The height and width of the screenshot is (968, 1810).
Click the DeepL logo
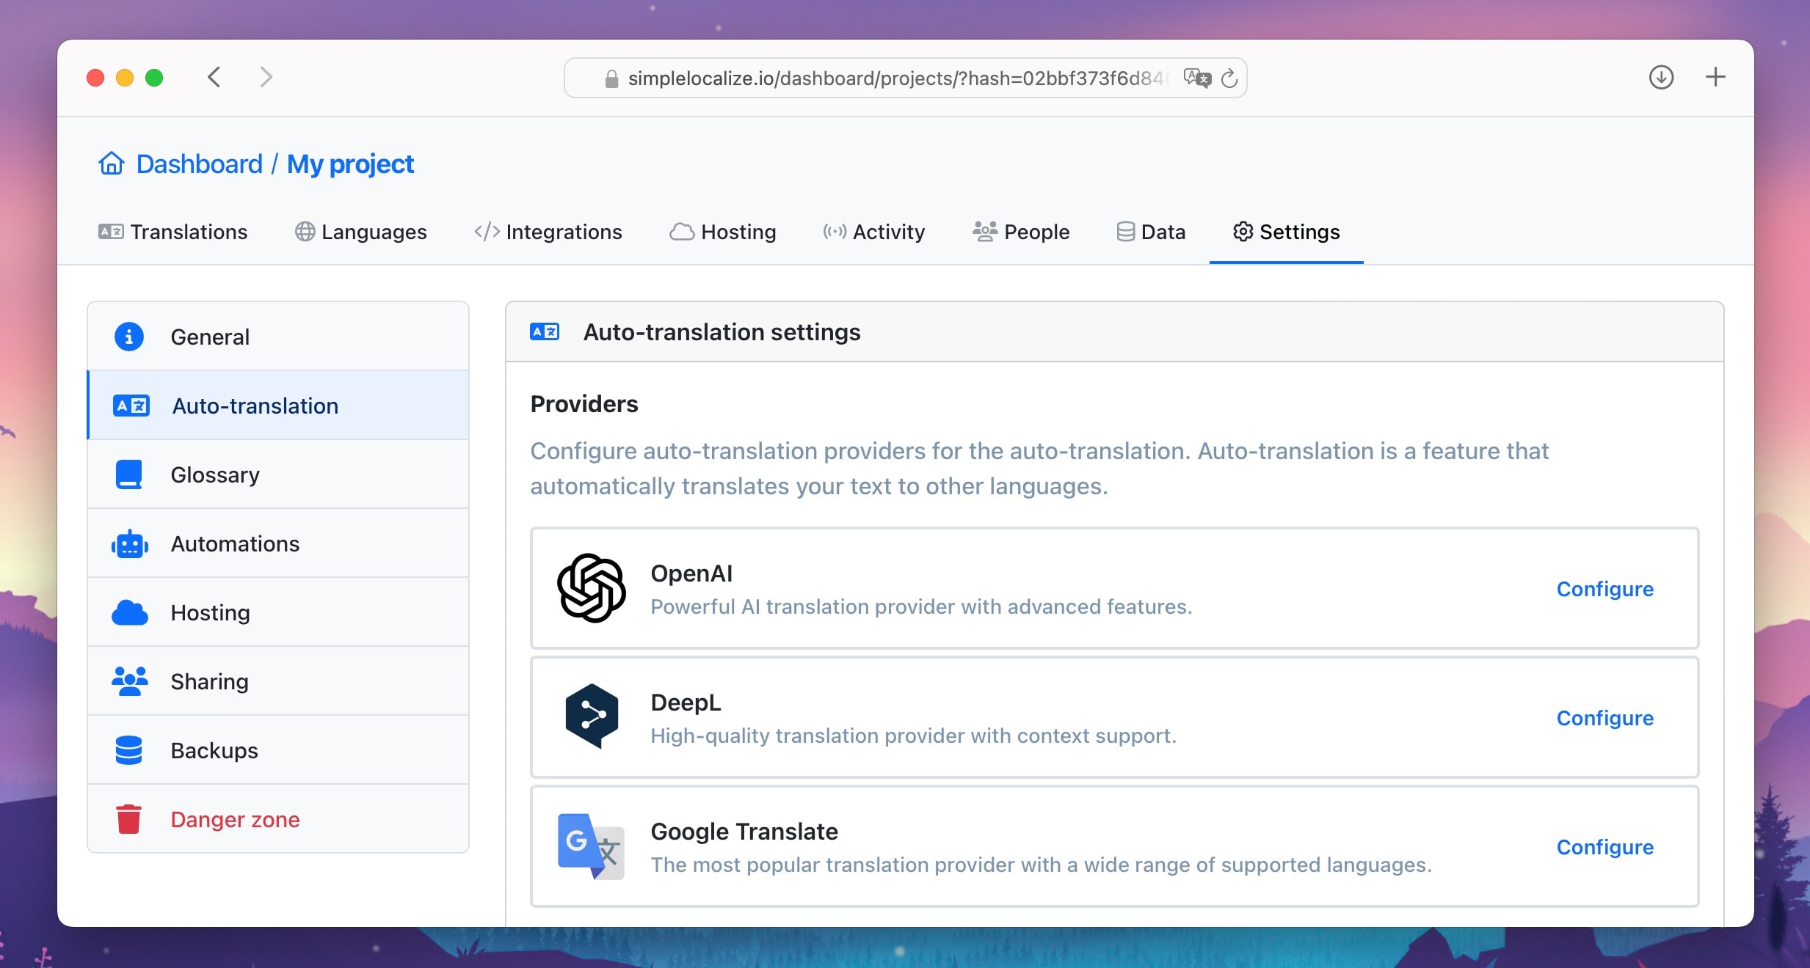[x=592, y=716]
